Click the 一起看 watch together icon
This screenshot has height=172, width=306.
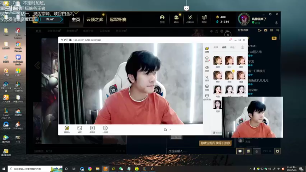pyautogui.click(x=105, y=129)
